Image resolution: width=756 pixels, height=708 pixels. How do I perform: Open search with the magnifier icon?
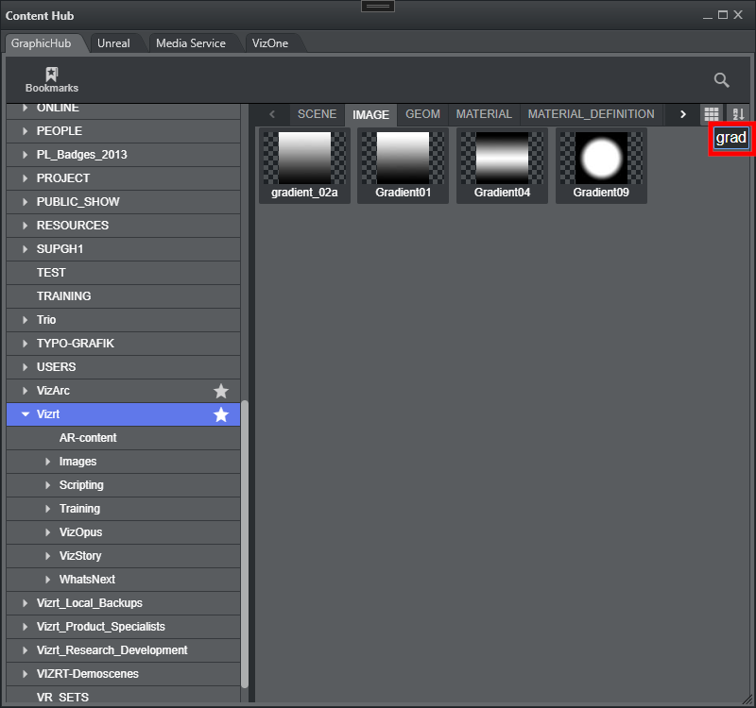(x=721, y=80)
